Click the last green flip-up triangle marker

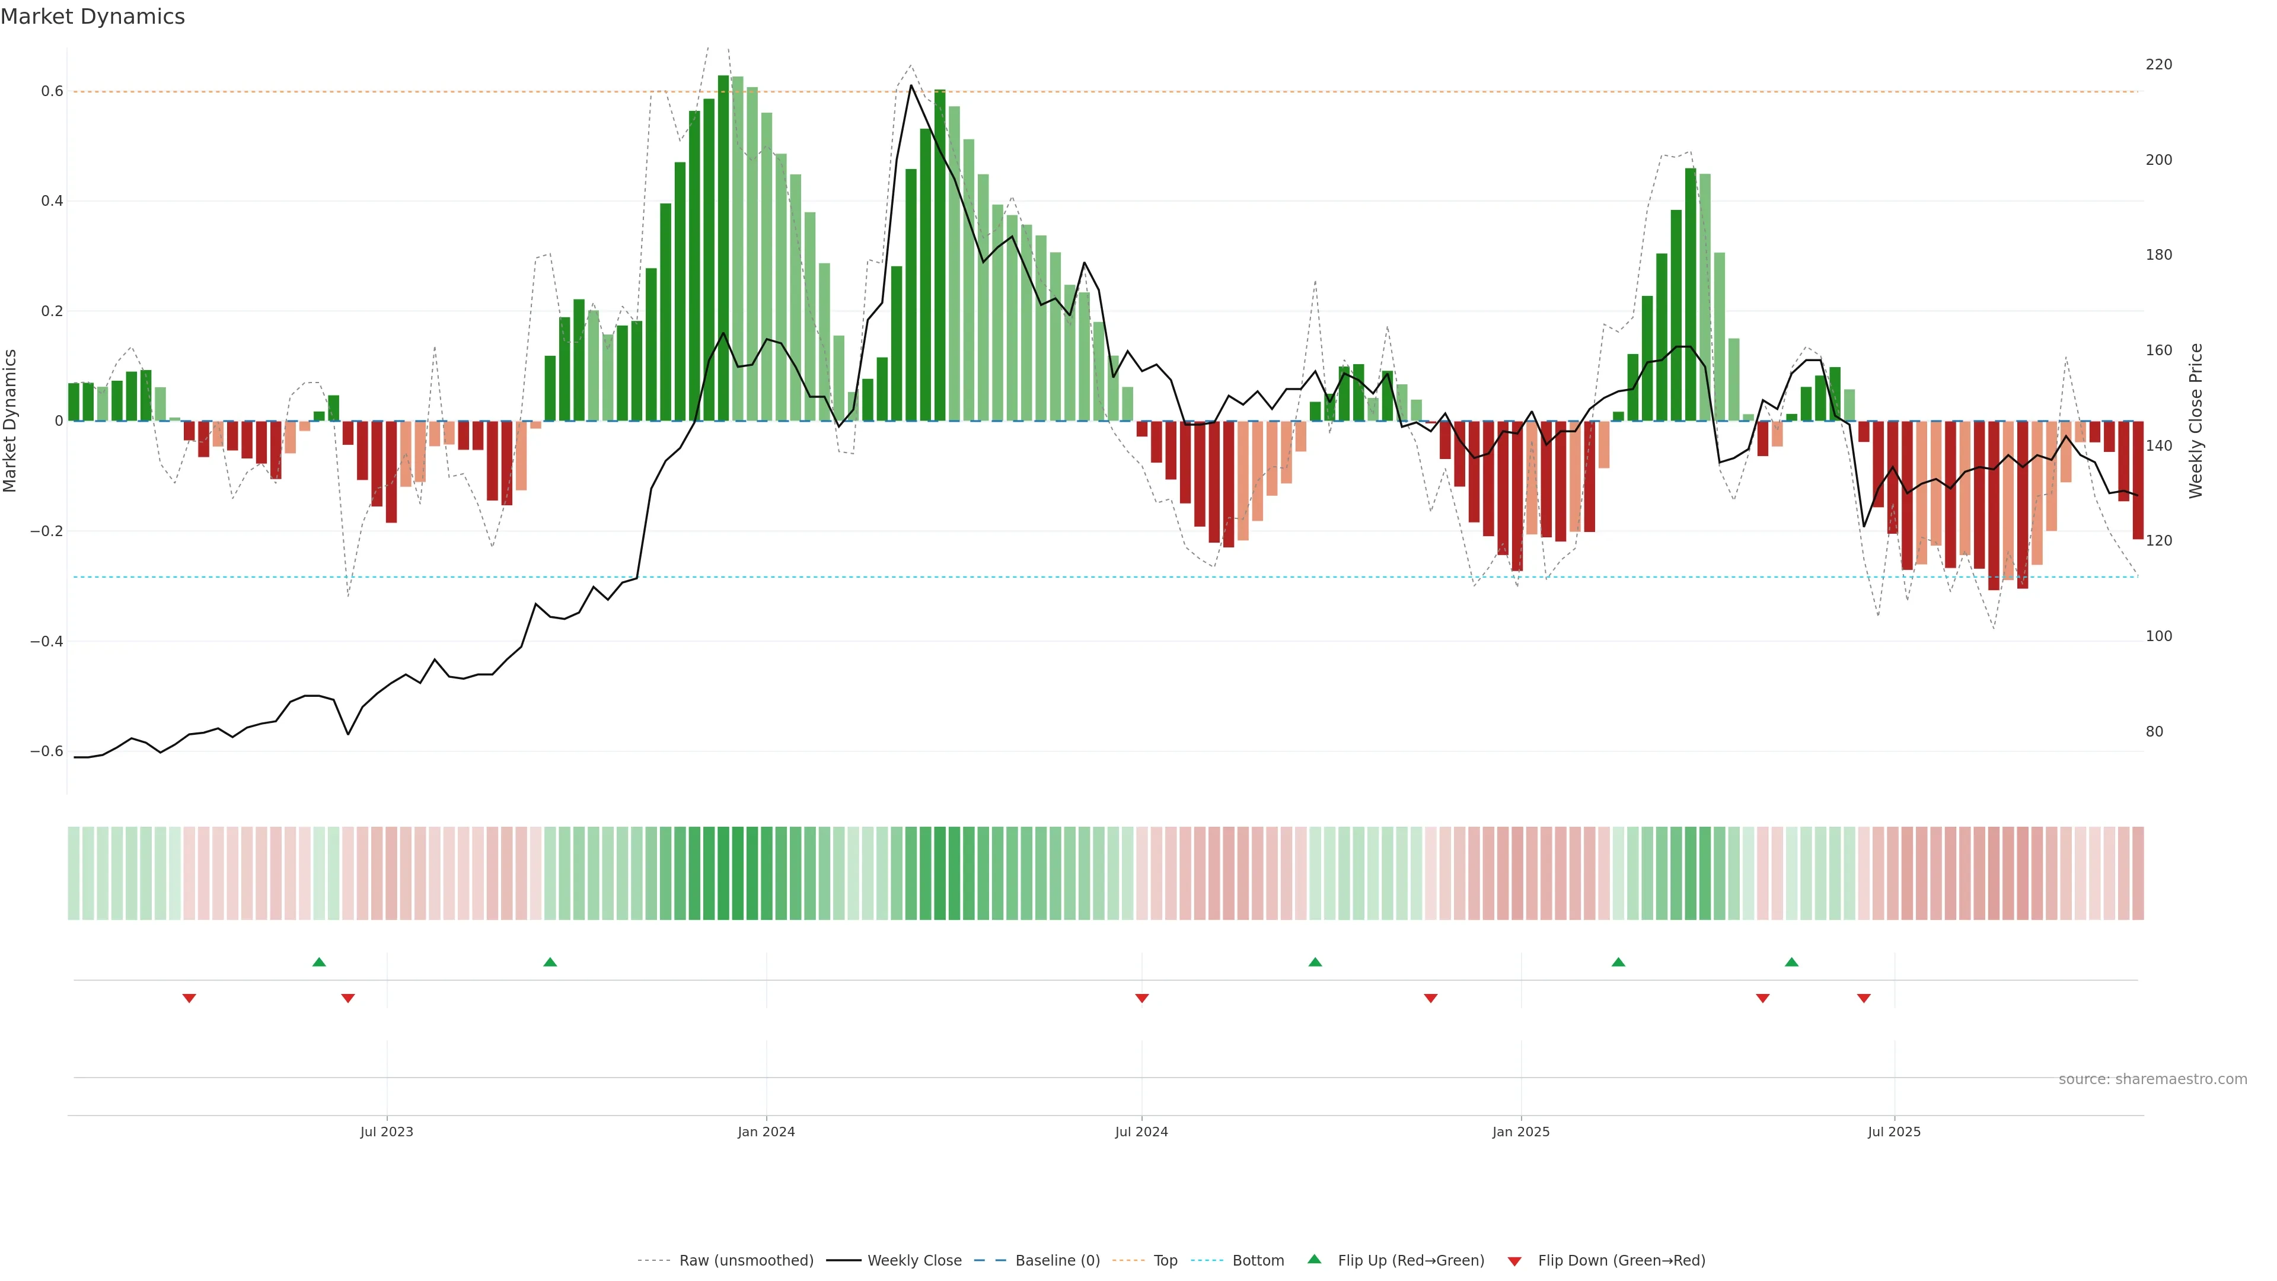point(1792,962)
